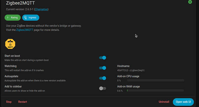The image size is (199, 107).
Task: Visit the Zigbee2MQTT page link
Action: pyautogui.click(x=25, y=30)
